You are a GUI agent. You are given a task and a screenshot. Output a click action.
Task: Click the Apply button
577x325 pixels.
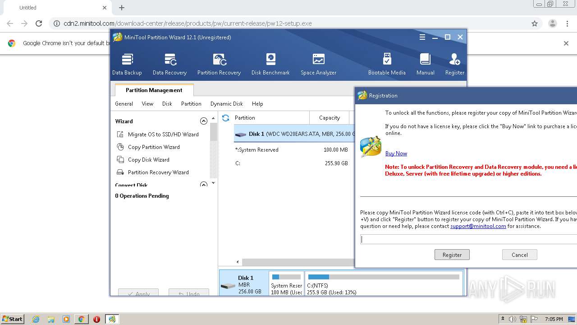(x=138, y=292)
